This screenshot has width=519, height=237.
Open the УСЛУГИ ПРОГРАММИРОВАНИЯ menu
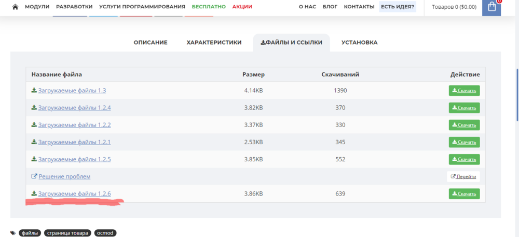[143, 7]
